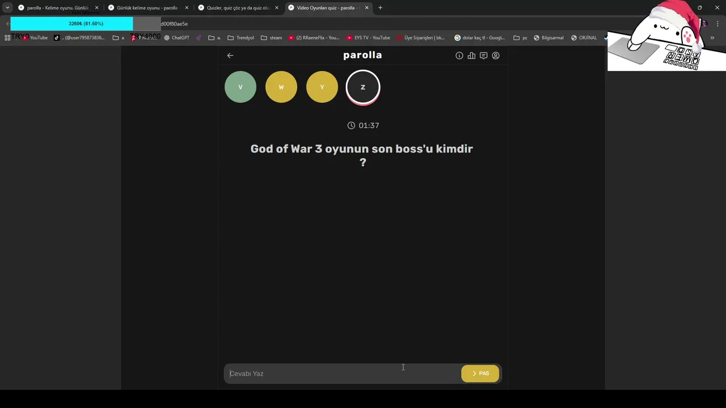Open the pc bookmarks folder
This screenshot has height=408, width=726.
[520, 38]
